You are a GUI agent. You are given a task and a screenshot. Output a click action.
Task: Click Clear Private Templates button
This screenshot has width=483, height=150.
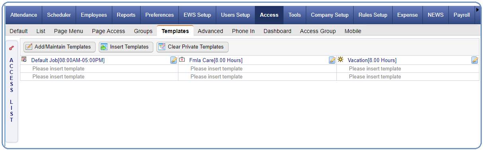tap(192, 47)
